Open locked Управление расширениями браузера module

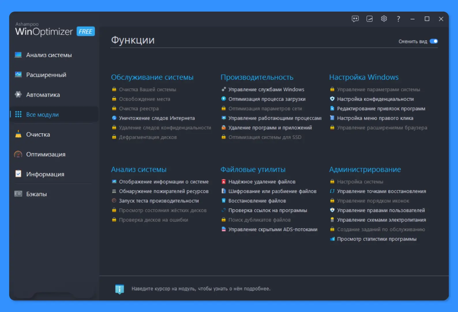click(382, 127)
